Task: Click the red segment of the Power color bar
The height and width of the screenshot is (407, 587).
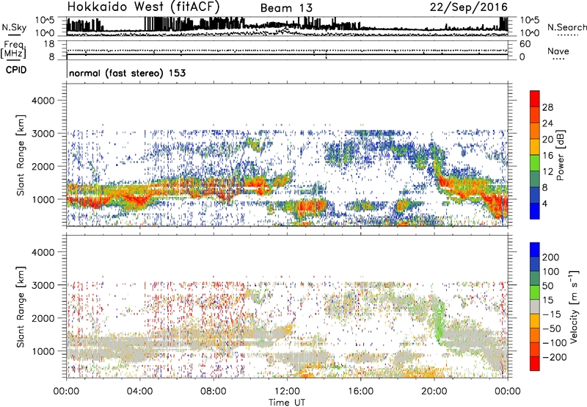Action: [535, 98]
